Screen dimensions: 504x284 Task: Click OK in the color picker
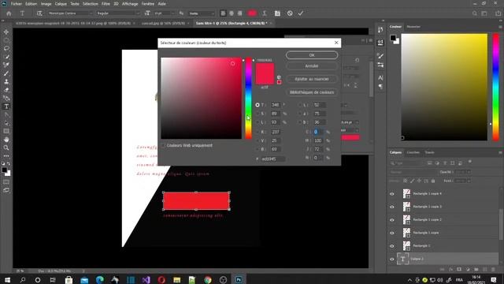tap(312, 55)
